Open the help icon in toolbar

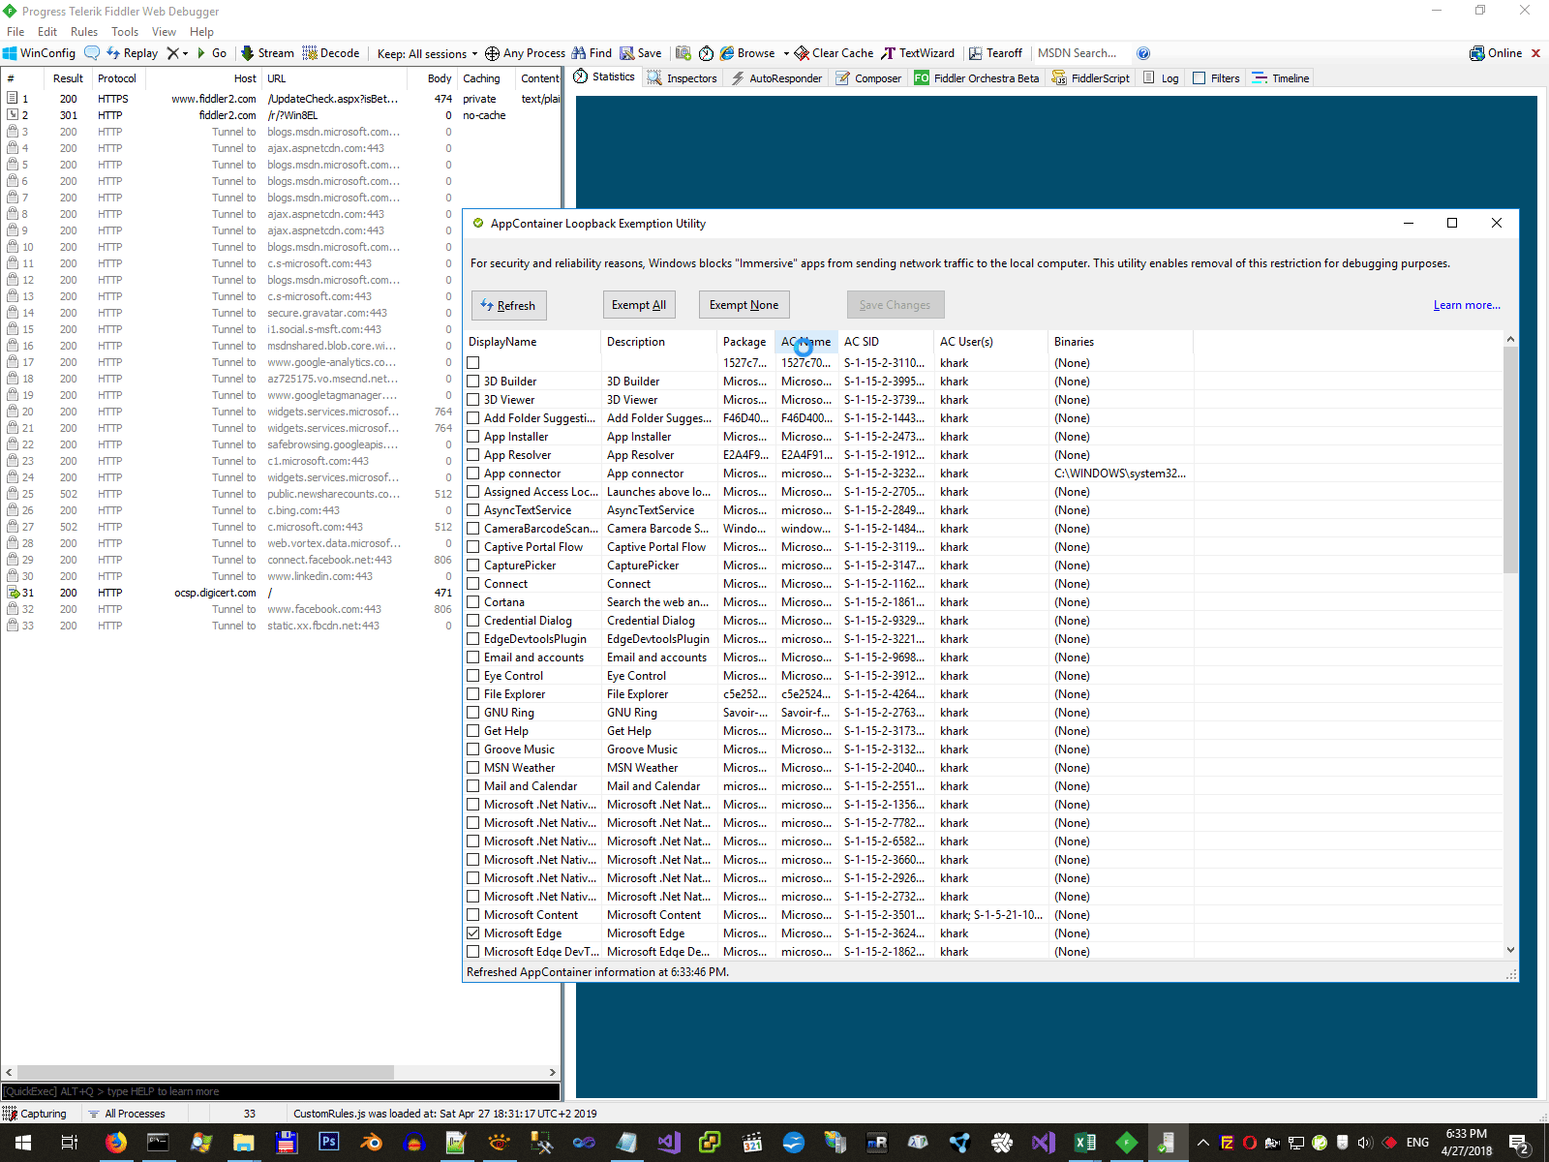(x=1143, y=53)
